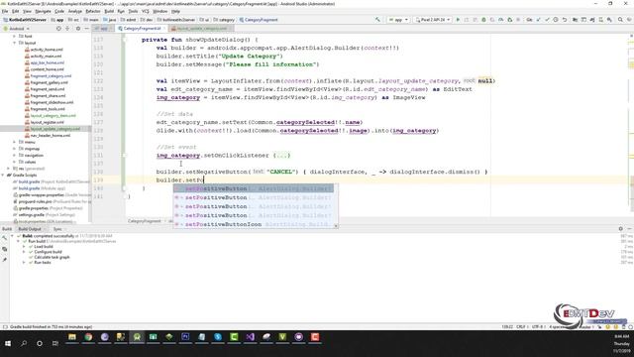Viewport: 634px width, 357px height.
Task: Click the pin icon in Build panel
Action: (x=4, y=260)
